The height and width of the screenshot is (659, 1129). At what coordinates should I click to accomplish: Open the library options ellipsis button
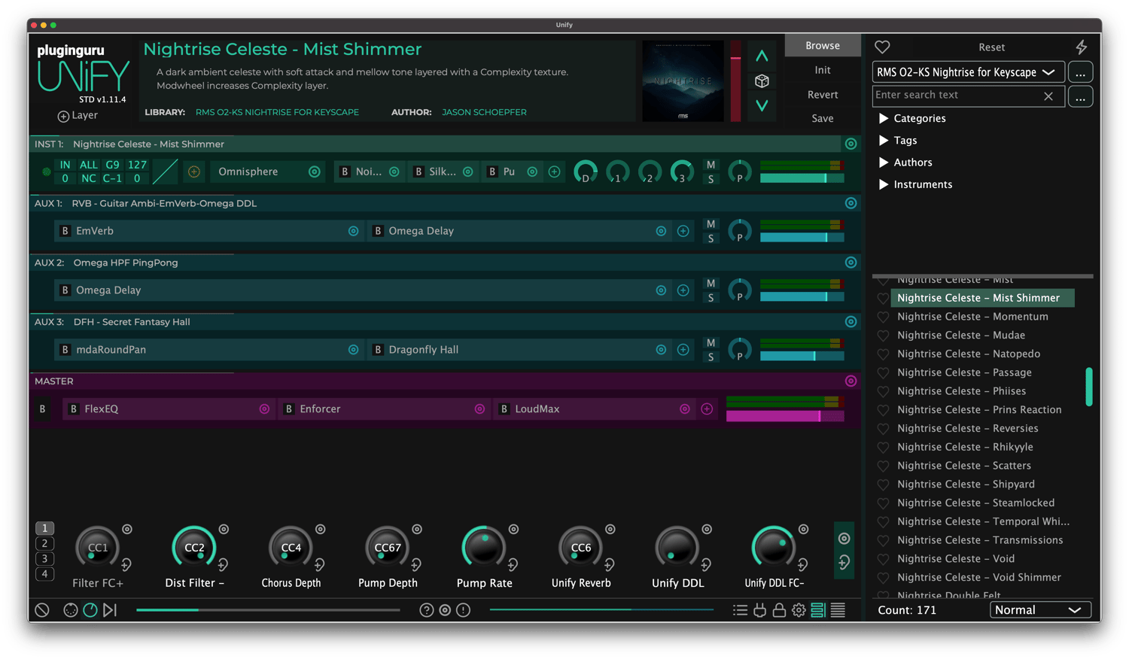[x=1080, y=72]
